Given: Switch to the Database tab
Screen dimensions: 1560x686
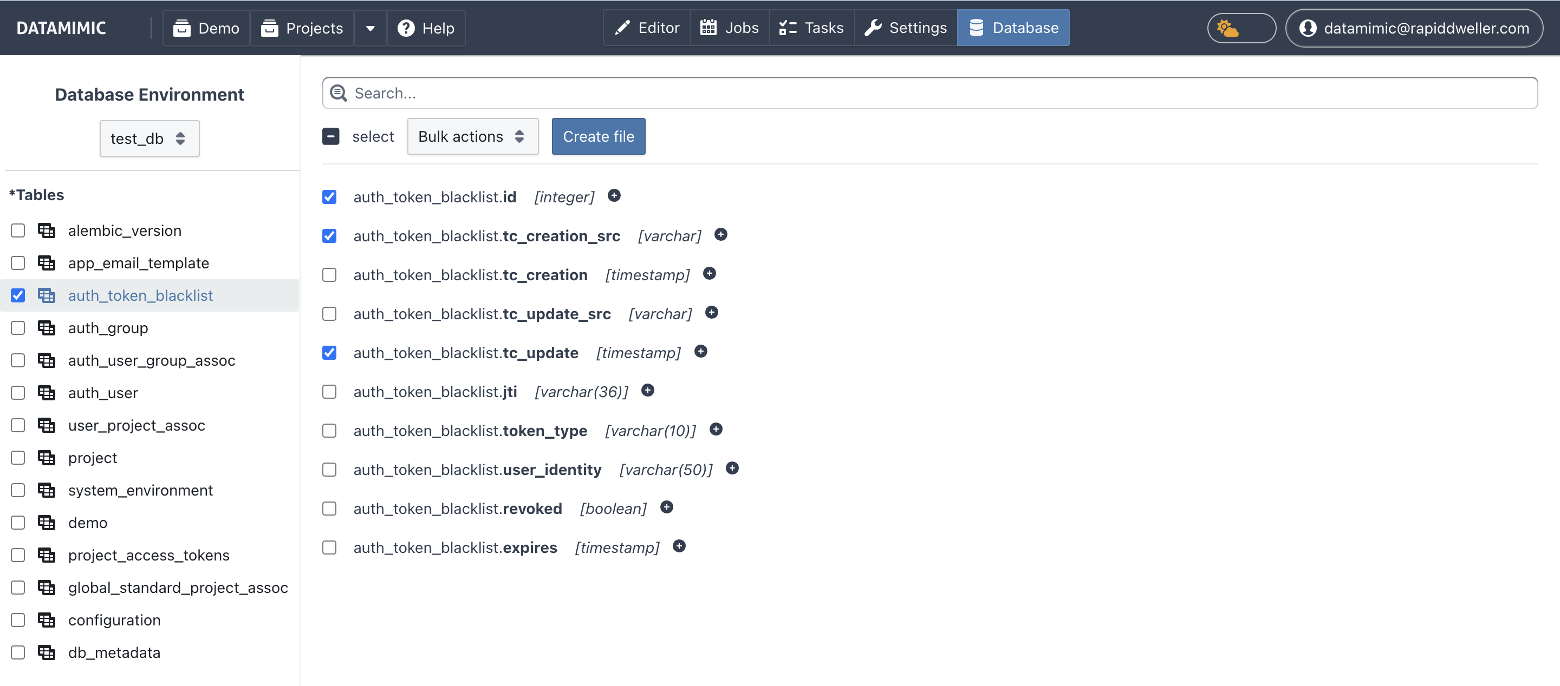Looking at the screenshot, I should click(x=1013, y=28).
